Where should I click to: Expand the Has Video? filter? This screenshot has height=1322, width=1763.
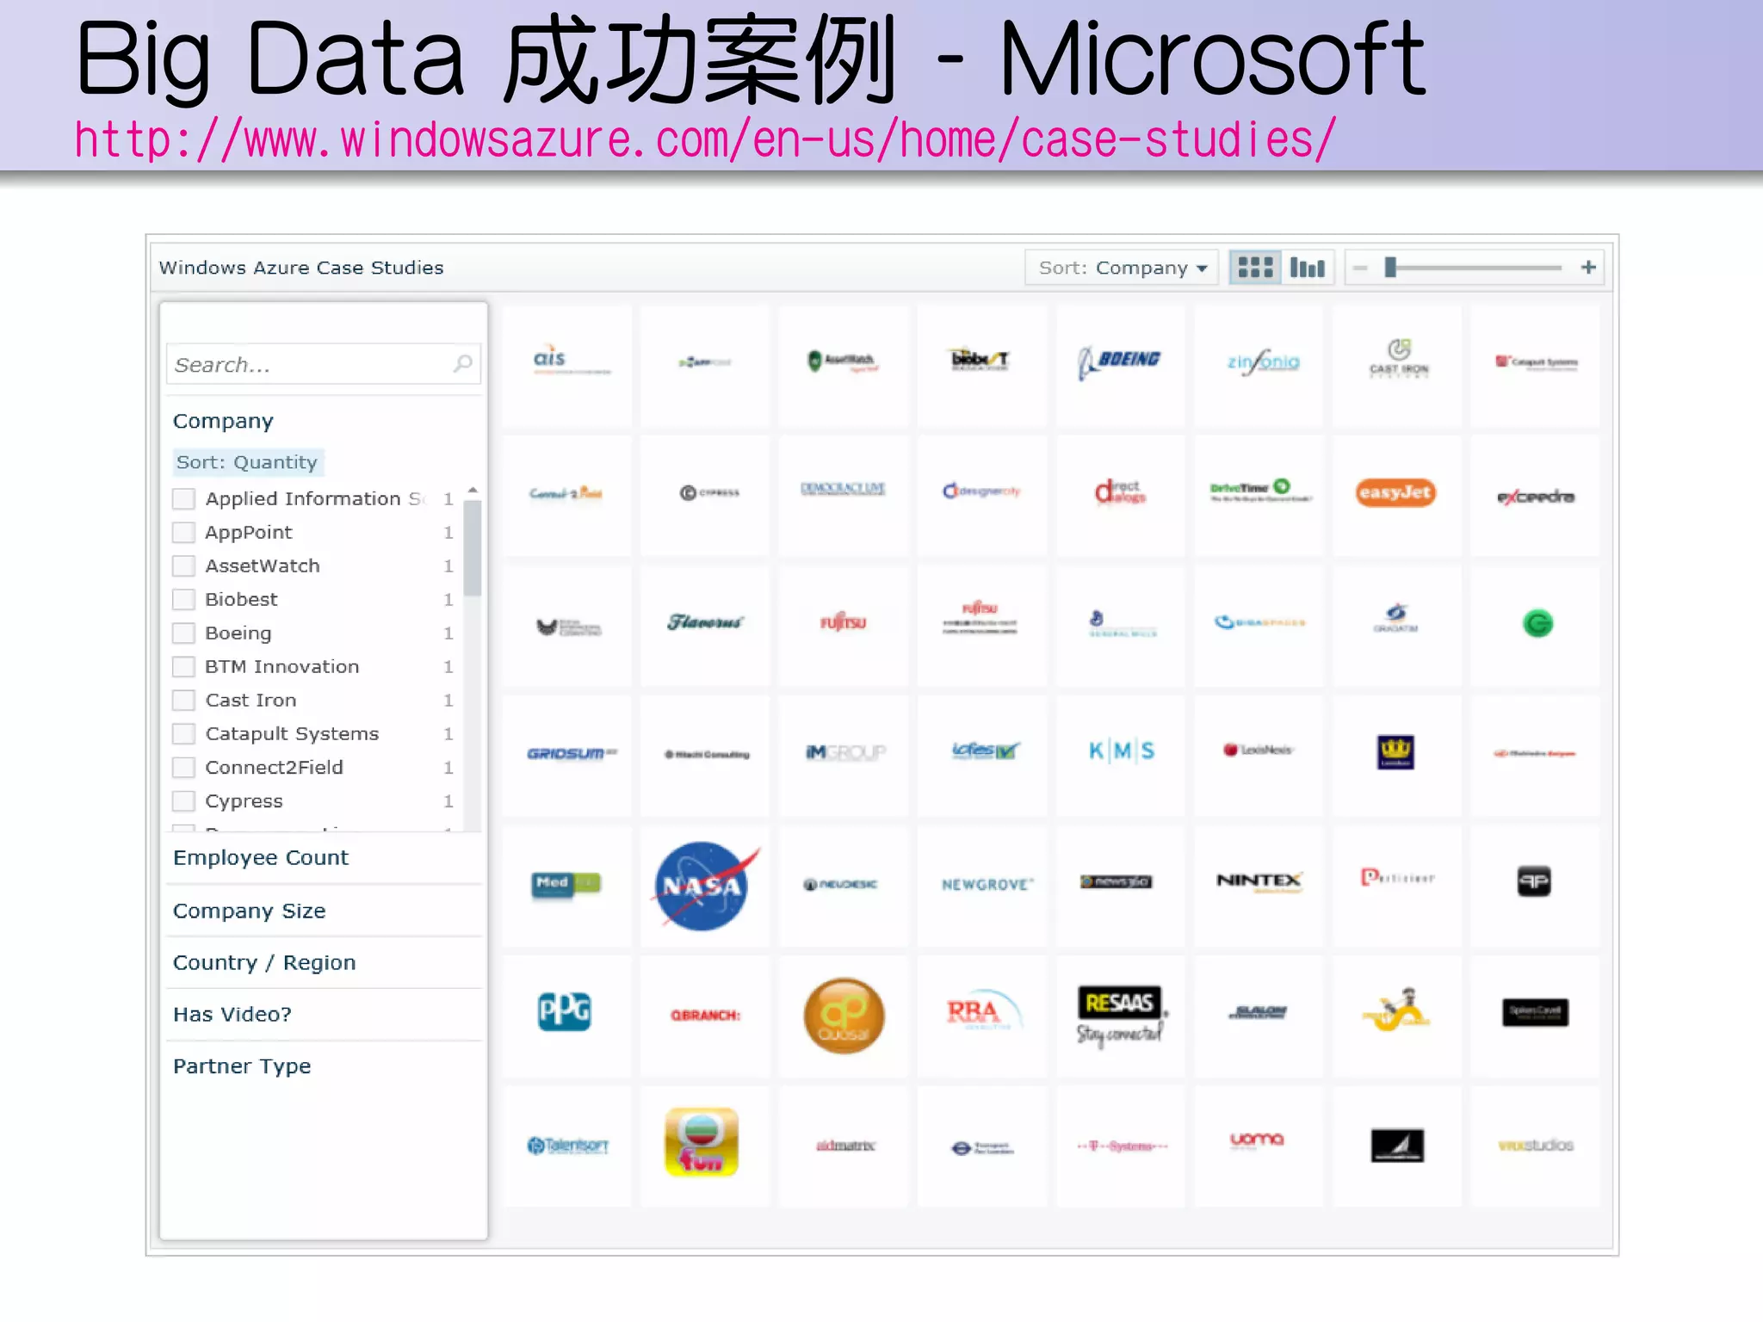(x=232, y=1014)
